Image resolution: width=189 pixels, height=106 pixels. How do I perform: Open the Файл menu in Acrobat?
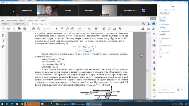(3, 20)
